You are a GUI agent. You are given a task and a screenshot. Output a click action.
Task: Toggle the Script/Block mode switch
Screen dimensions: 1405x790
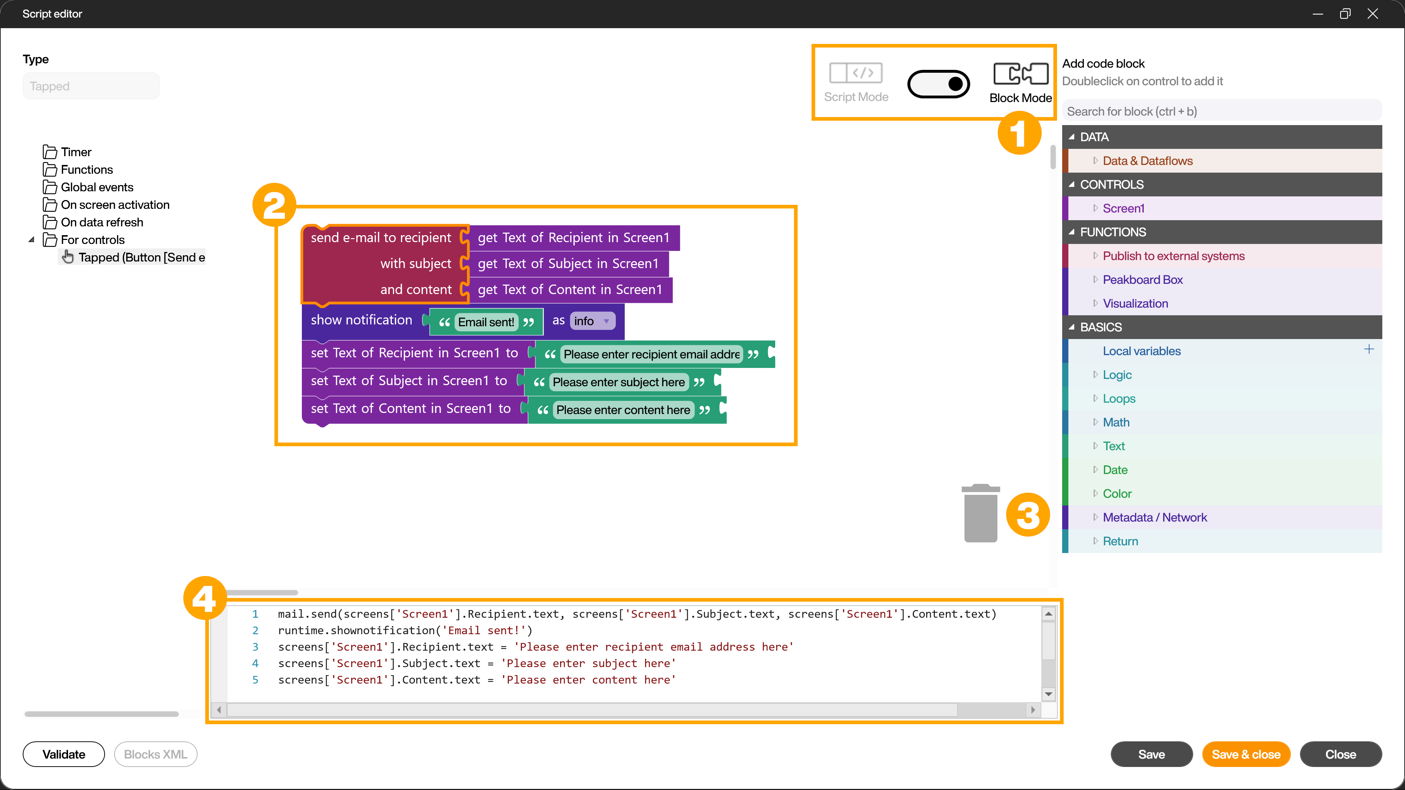click(938, 84)
